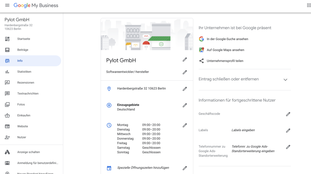Click the Freitag 09:00–20:00 row

pyautogui.click(x=138, y=143)
